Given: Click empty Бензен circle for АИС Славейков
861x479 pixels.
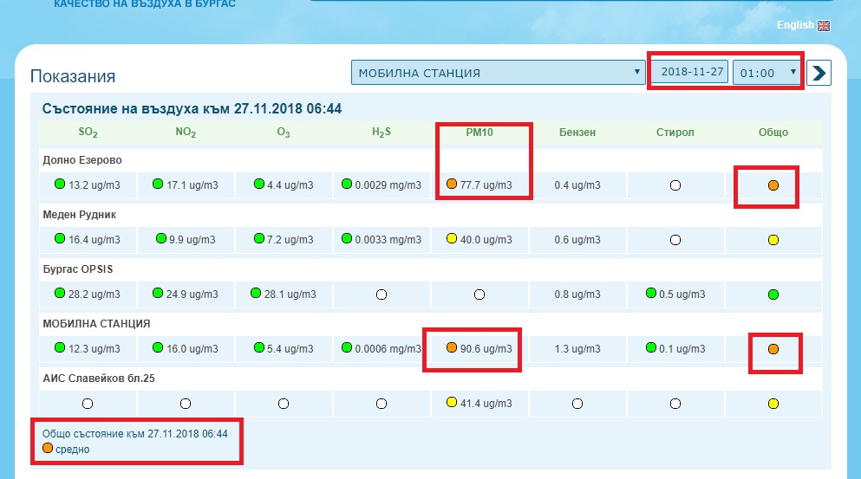Looking at the screenshot, I should pos(577,404).
